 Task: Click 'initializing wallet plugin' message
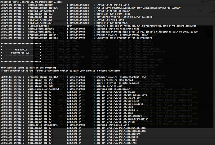pyautogui.click(x=114, y=11)
